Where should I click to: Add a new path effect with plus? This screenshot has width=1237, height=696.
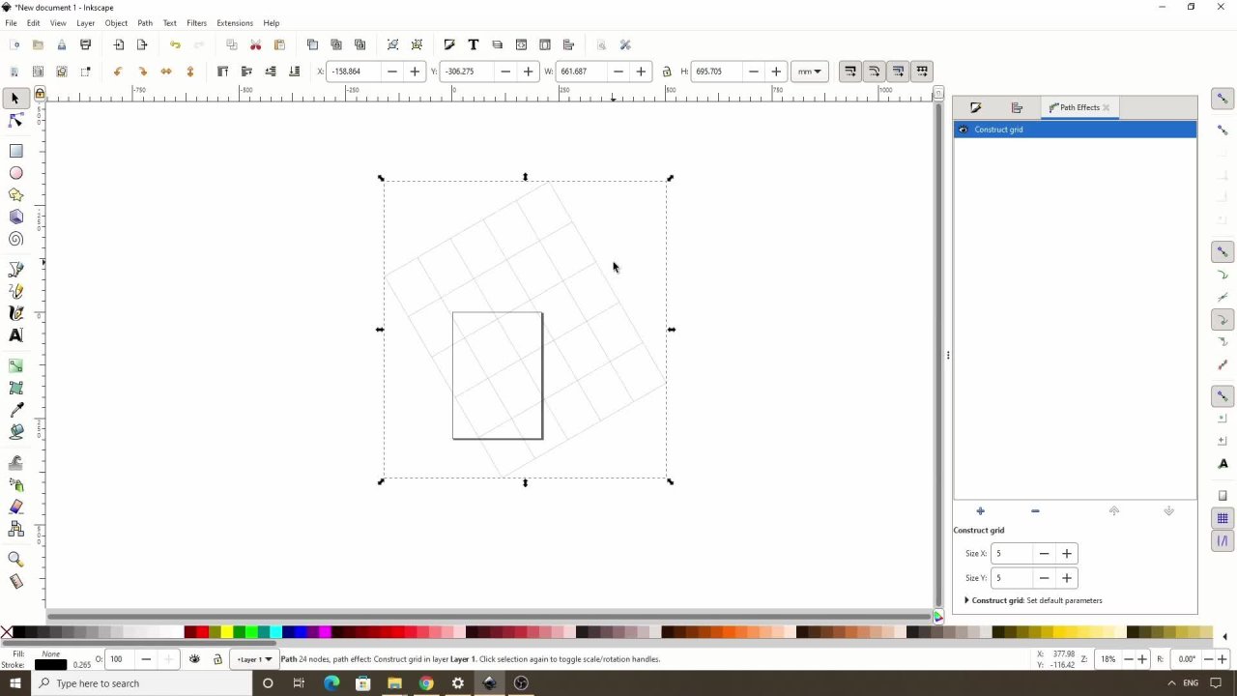[980, 511]
